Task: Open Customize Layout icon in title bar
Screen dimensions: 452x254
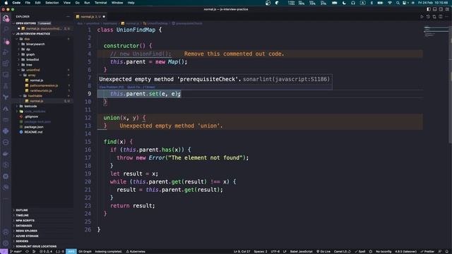Action: click(x=447, y=9)
